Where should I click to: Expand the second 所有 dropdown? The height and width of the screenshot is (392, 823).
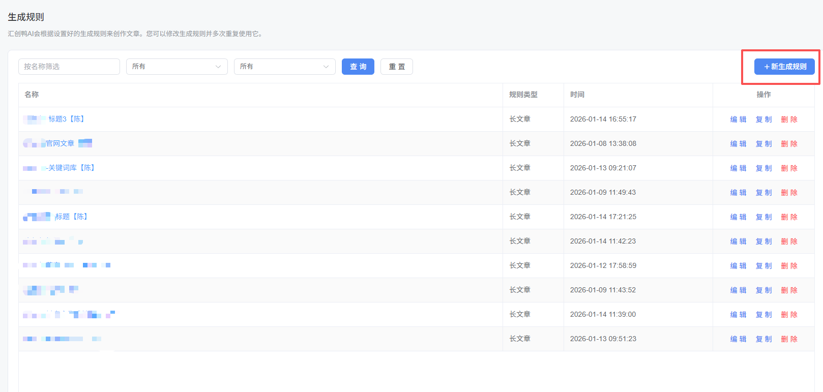pyautogui.click(x=284, y=67)
